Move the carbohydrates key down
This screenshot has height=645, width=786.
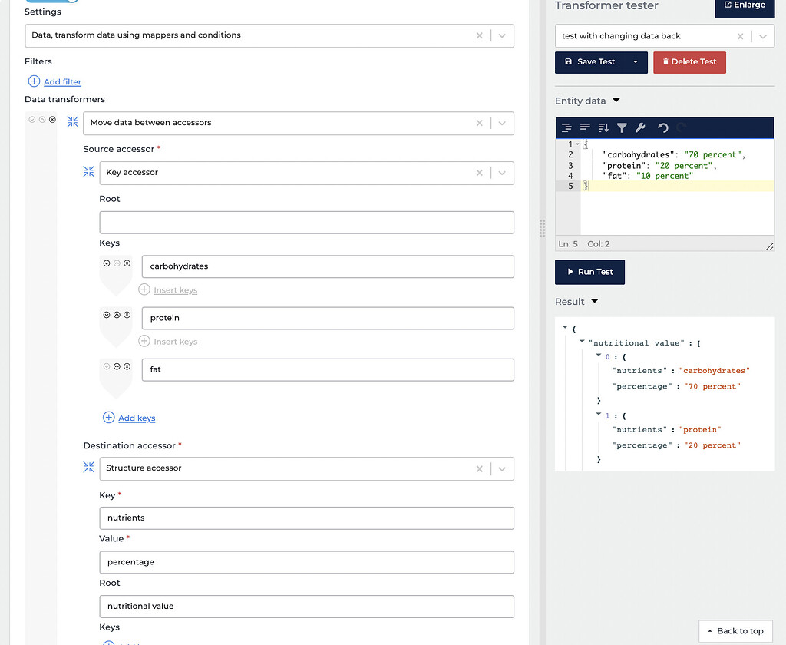107,263
